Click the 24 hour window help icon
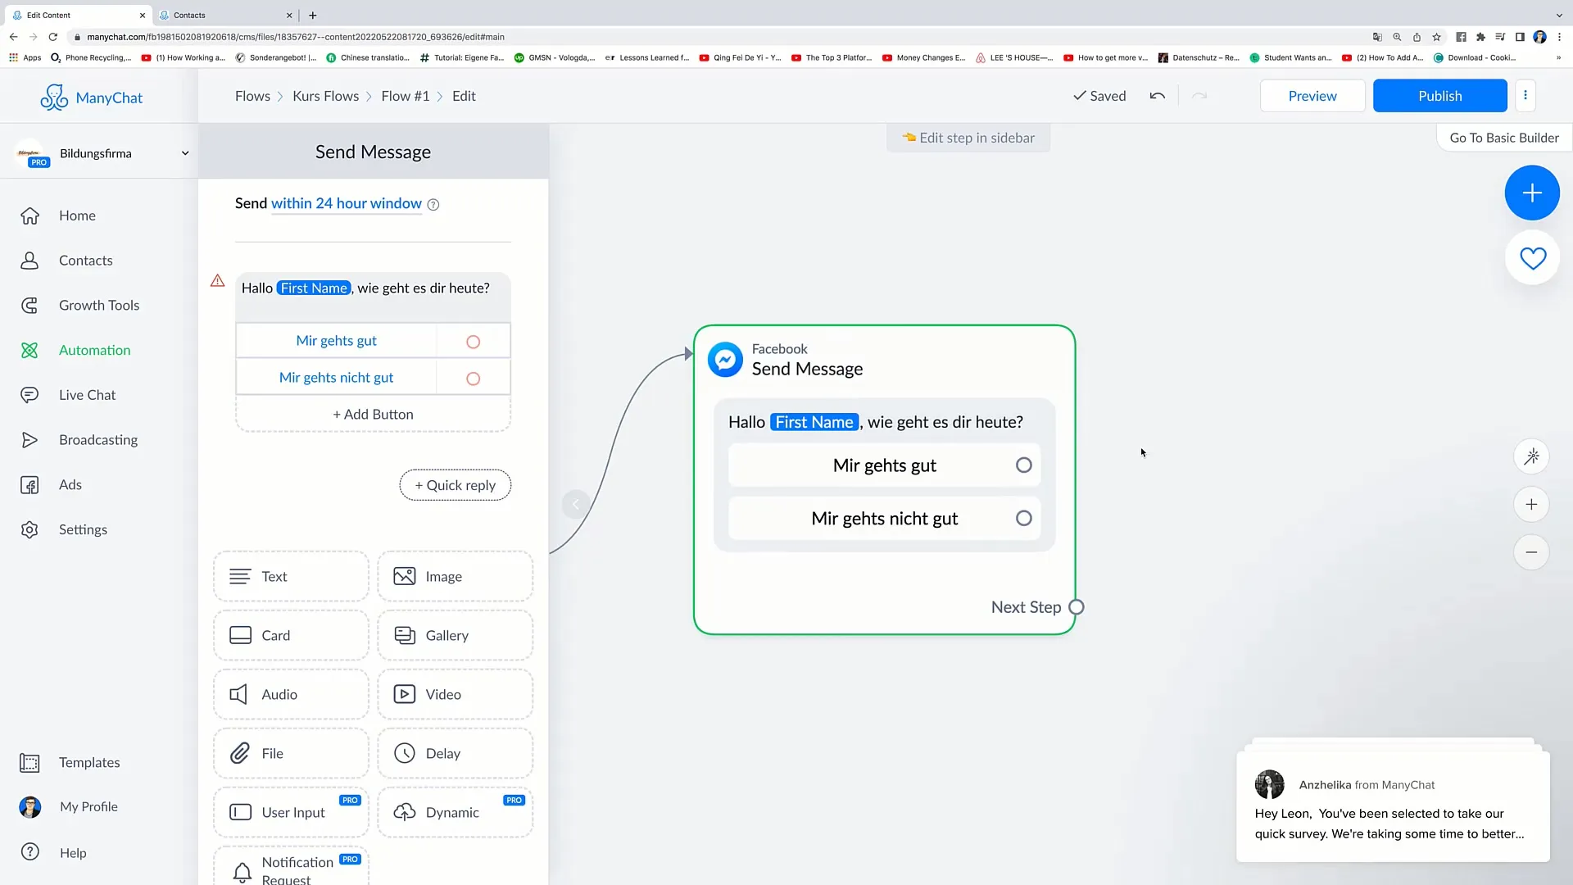Viewport: 1573px width, 885px height. [x=433, y=205]
